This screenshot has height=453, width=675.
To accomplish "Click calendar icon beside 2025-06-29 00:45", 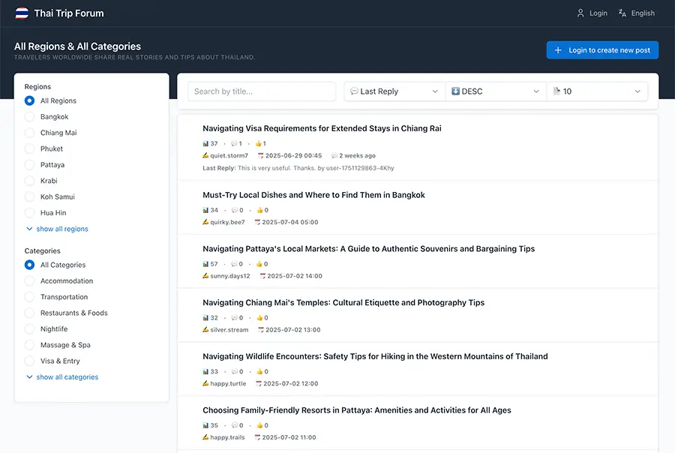I will 260,155.
